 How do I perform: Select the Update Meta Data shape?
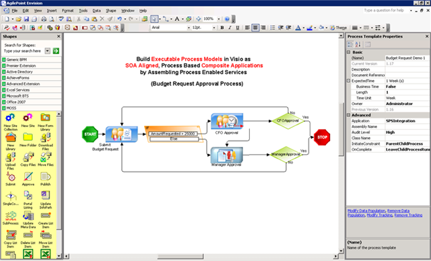click(28, 219)
